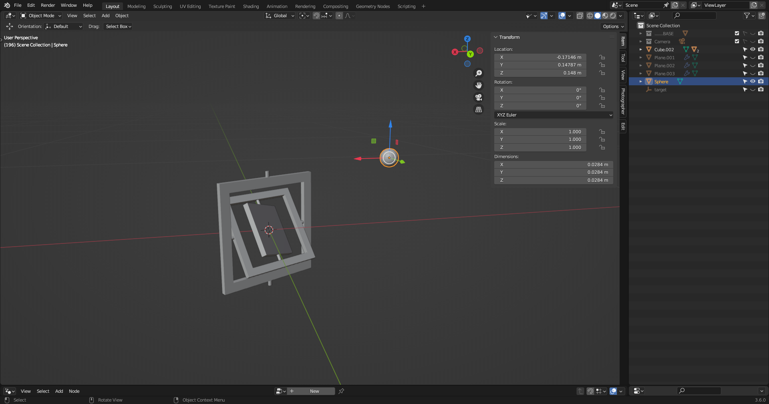This screenshot has height=404, width=769.
Task: Click the outliner search field
Action: (694, 16)
